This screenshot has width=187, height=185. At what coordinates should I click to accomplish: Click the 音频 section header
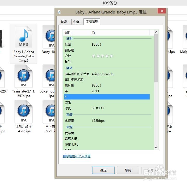click(x=69, y=115)
